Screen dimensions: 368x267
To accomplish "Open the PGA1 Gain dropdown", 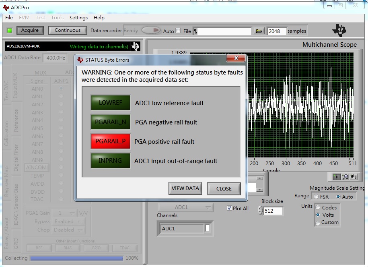I will pyautogui.click(x=64, y=213).
